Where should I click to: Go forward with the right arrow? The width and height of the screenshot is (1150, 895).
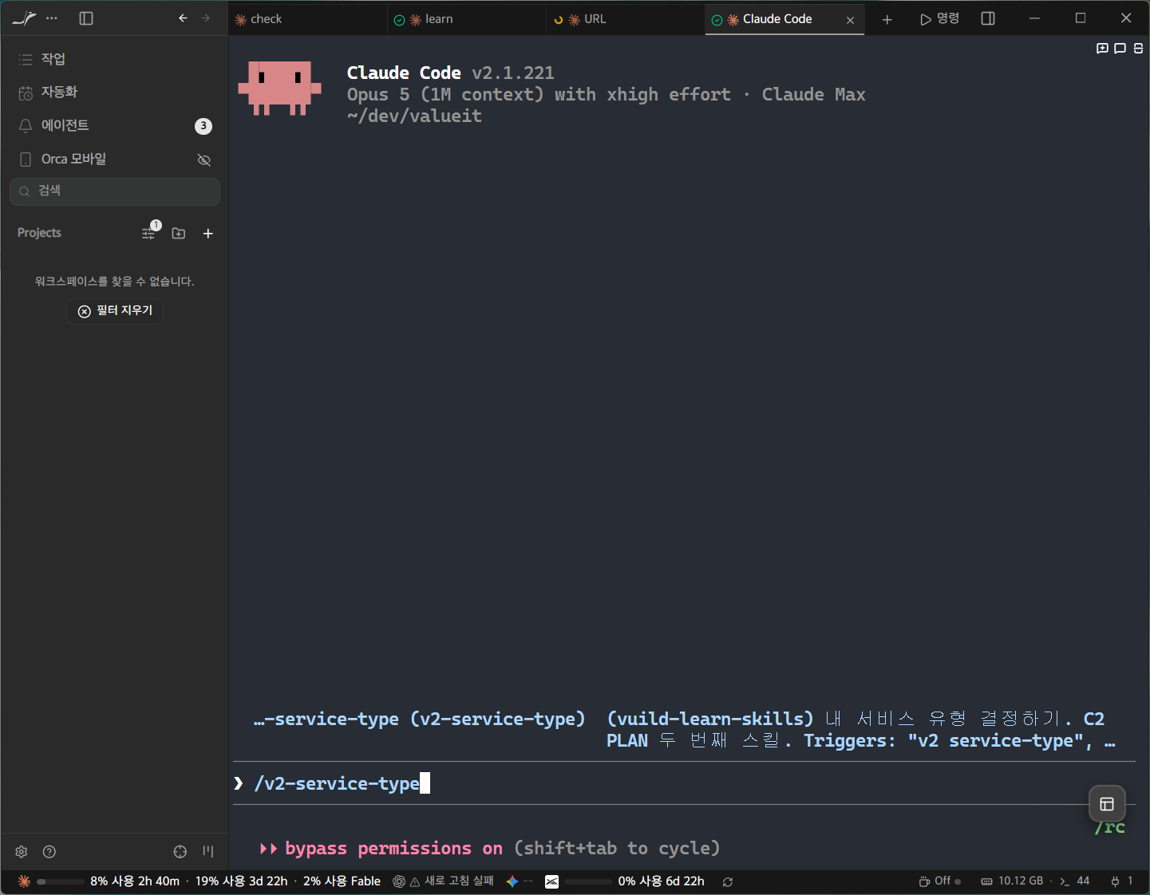point(206,18)
